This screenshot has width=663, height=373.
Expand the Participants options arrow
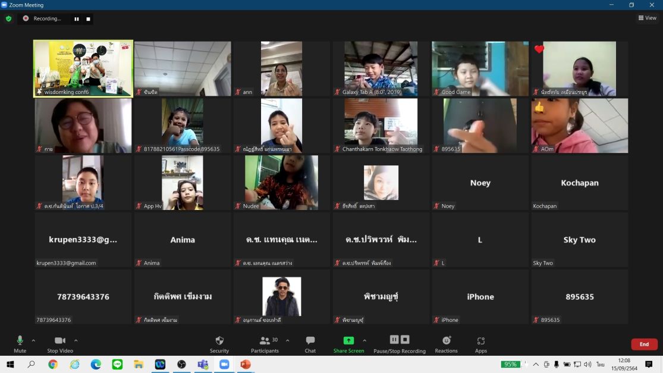click(288, 340)
